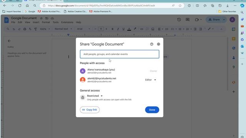246x138 pixels.
Task: Click search the menus magnifier icon
Action: 8,29
